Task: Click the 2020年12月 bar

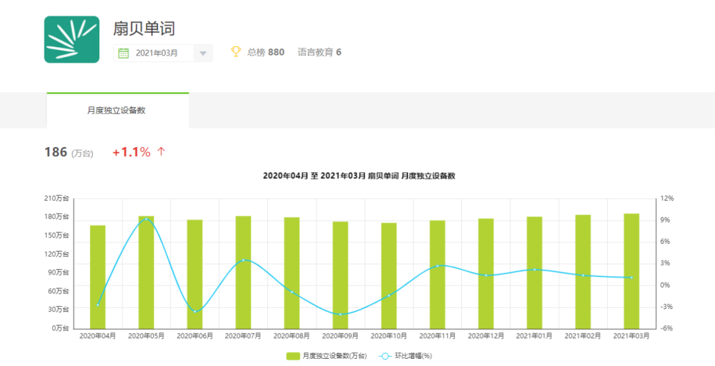Action: 486,273
